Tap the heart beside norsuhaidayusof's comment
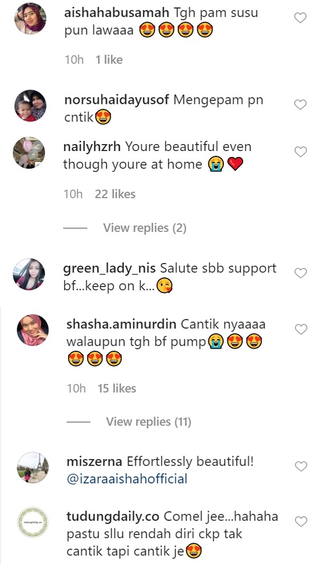 300,104
